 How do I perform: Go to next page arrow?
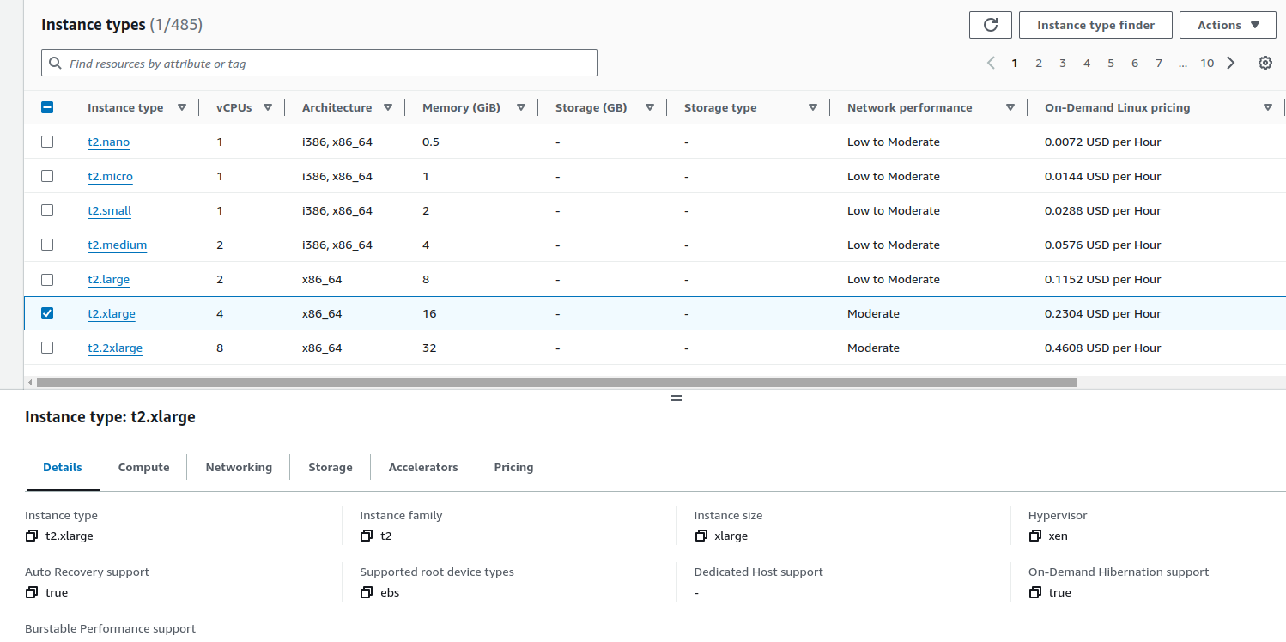tap(1231, 63)
